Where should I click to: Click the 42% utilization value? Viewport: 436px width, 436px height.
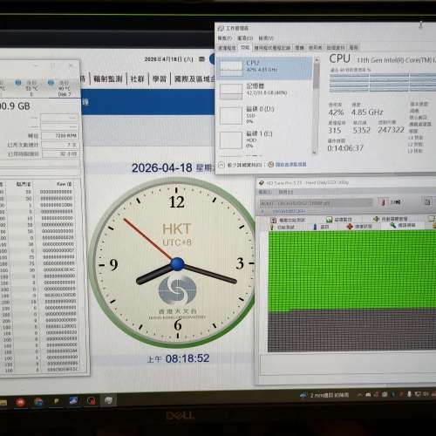(336, 112)
